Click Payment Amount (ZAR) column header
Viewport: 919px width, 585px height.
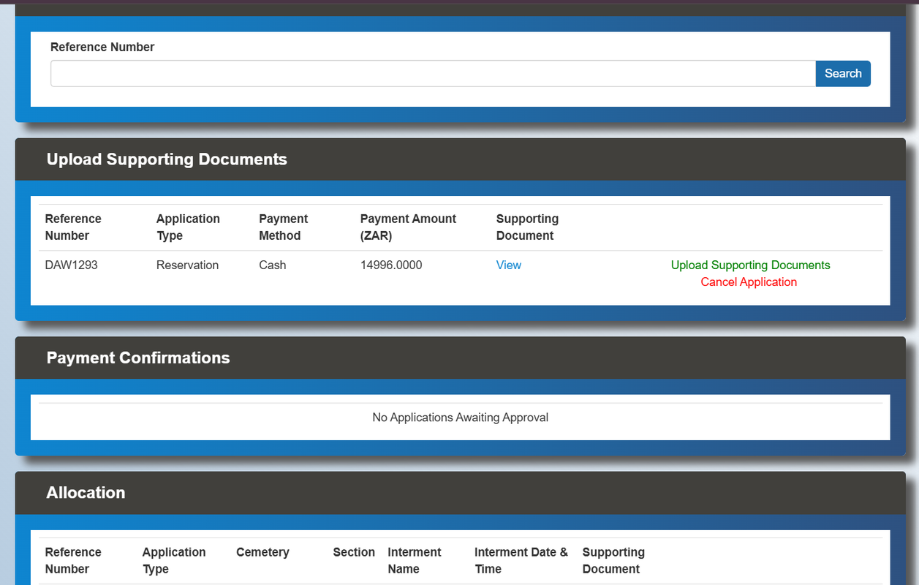(x=408, y=227)
